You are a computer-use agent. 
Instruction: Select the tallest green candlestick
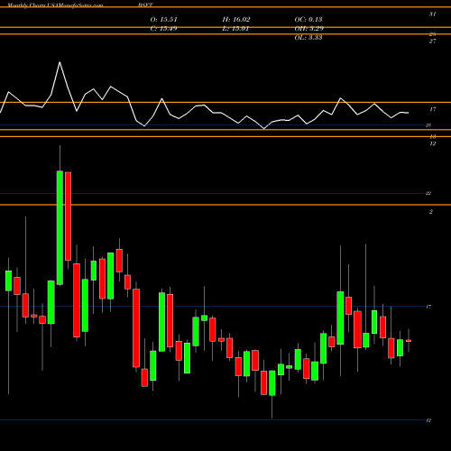pos(60,227)
